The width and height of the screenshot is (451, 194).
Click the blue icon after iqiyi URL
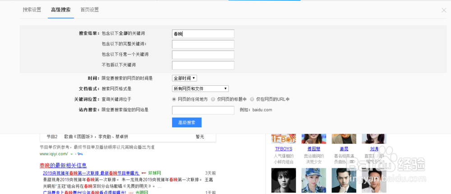(81, 154)
